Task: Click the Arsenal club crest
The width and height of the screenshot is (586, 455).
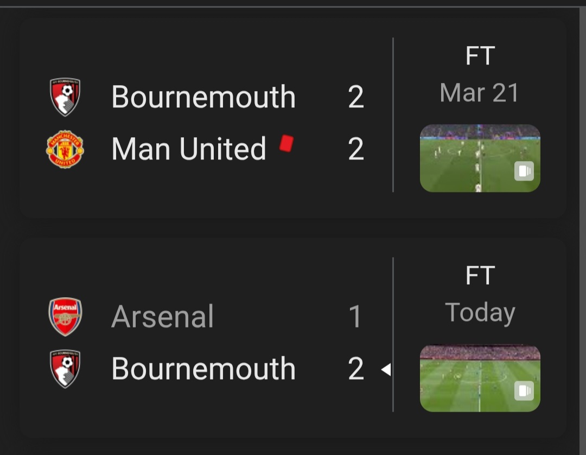Action: tap(65, 317)
